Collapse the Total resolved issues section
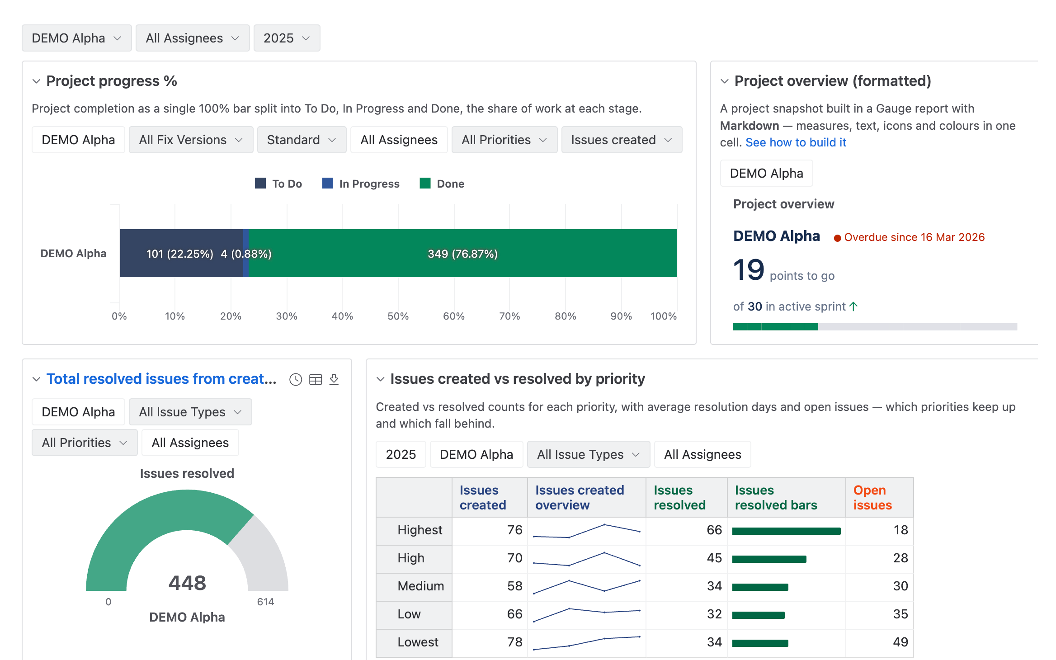1056x660 pixels. pos(37,379)
